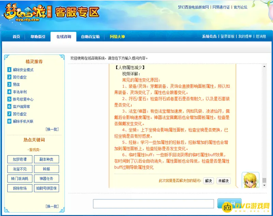This screenshot has width=273, height=216.
Task: Mark the reply as 未解决
Action: click(224, 181)
